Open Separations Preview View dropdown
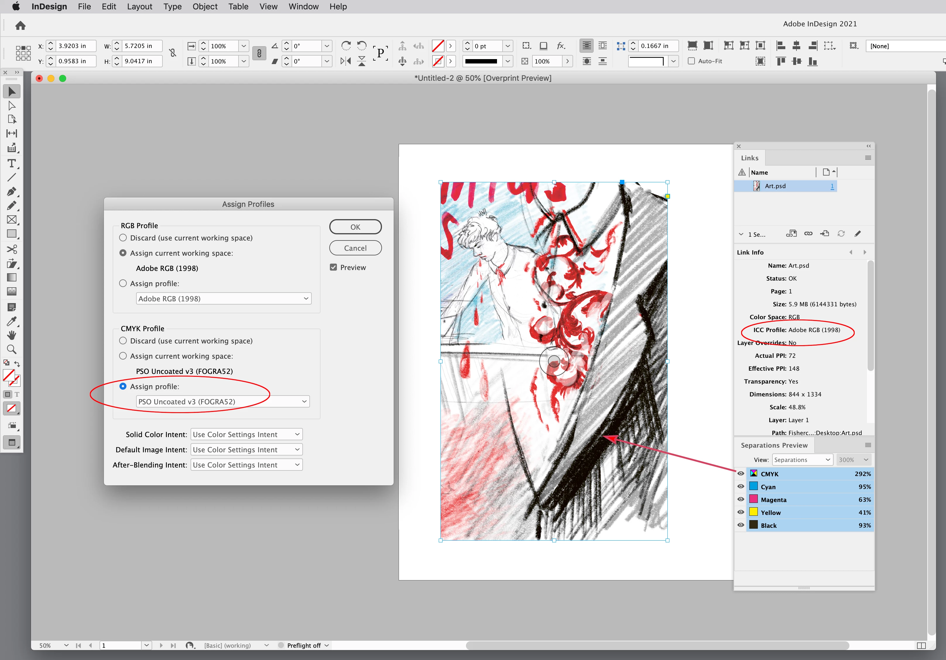This screenshot has width=946, height=660. tap(802, 460)
